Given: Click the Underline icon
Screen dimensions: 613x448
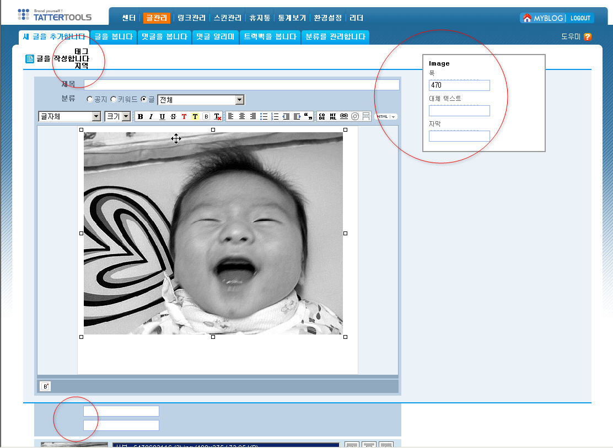Looking at the screenshot, I should (162, 116).
